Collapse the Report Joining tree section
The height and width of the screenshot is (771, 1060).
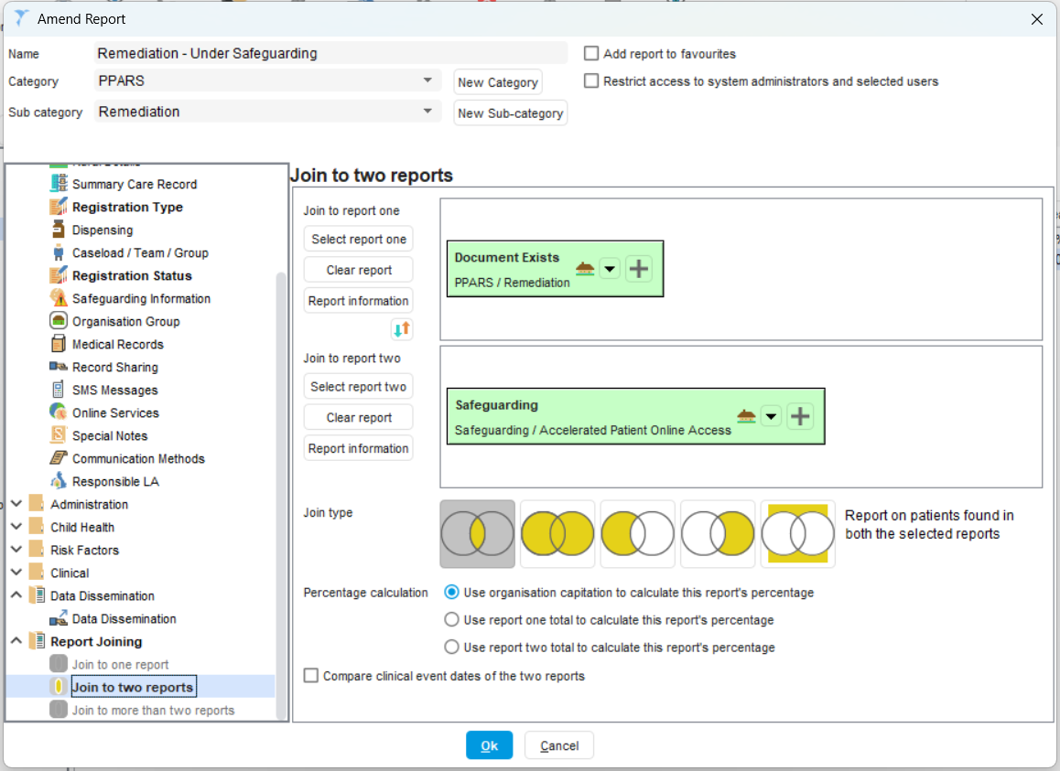pos(16,642)
